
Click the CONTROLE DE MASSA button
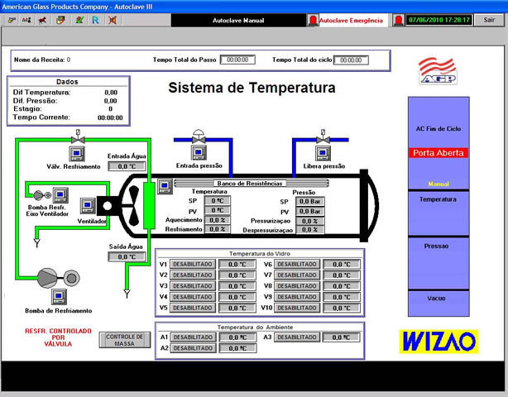click(x=125, y=340)
